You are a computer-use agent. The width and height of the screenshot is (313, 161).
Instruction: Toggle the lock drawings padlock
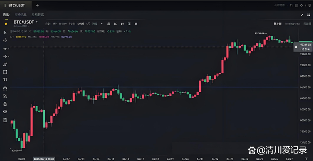pyautogui.click(x=5, y=104)
